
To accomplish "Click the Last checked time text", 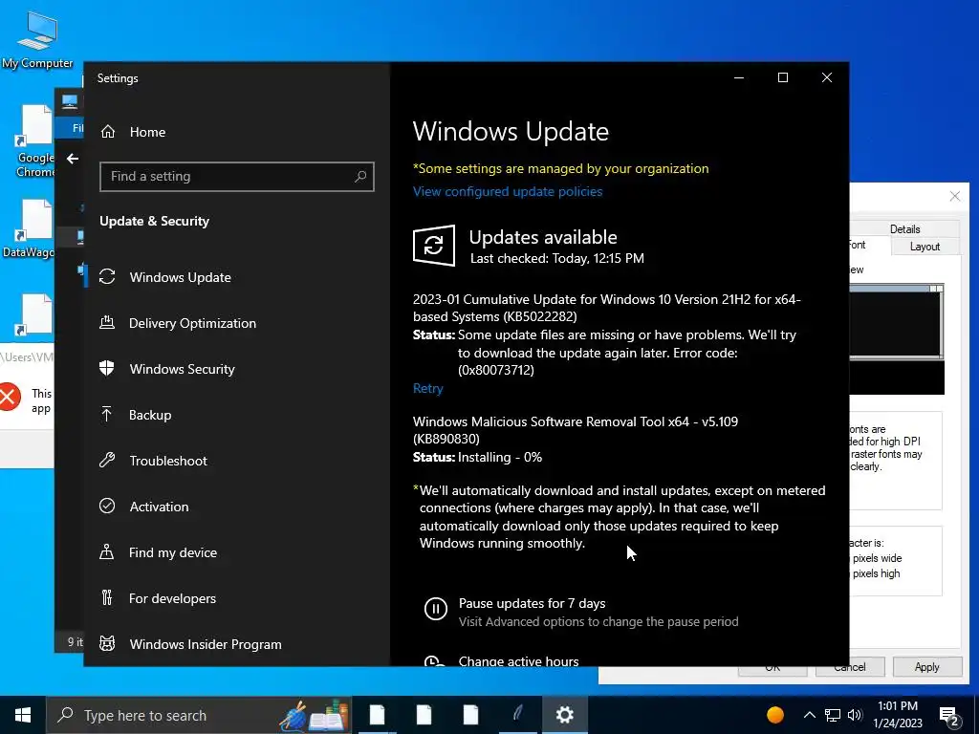I will coord(557,258).
